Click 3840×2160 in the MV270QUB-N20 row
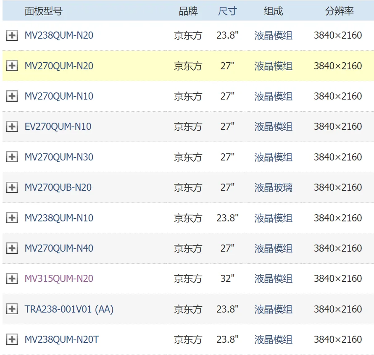This screenshot has height=355, width=374. pos(338,187)
